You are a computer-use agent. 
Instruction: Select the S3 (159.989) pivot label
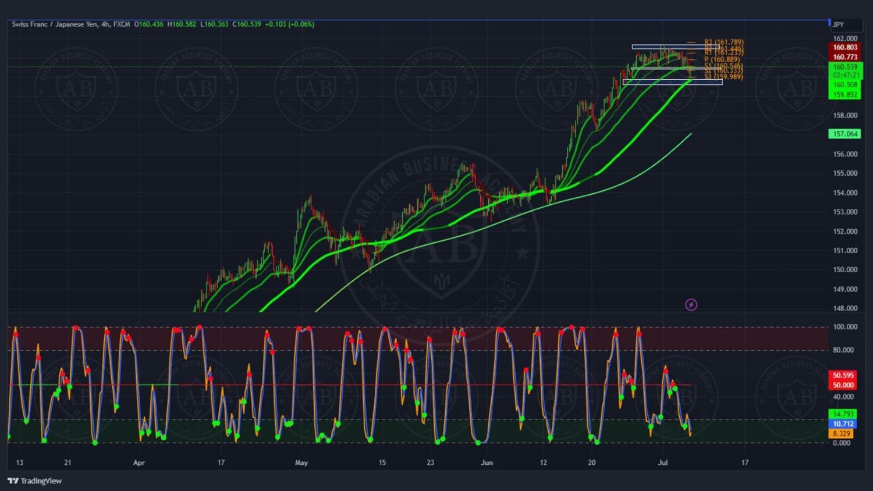(x=723, y=77)
